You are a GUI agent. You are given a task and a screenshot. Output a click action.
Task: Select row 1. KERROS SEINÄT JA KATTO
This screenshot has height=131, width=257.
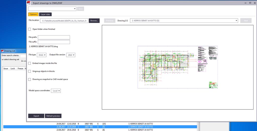point(100,130)
